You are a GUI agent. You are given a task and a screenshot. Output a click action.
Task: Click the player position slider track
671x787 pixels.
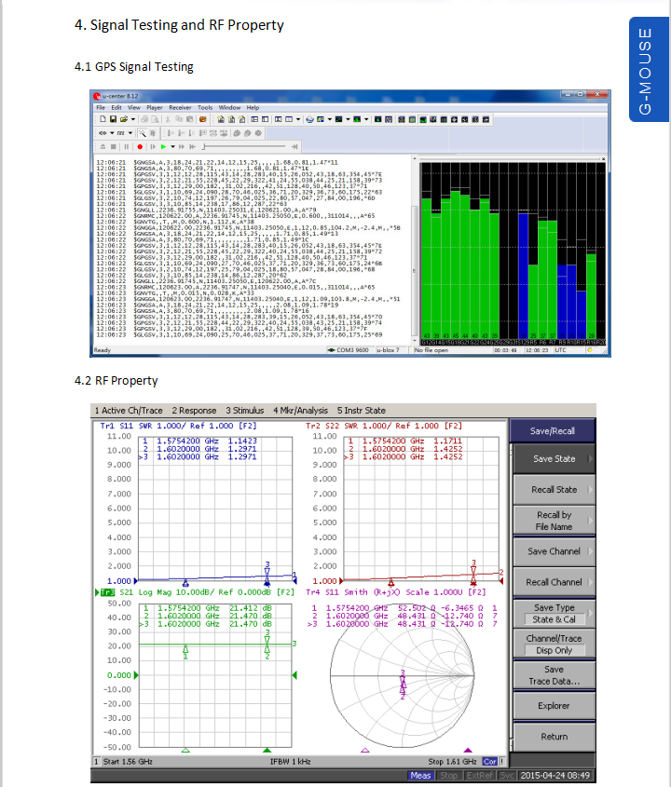[244, 146]
